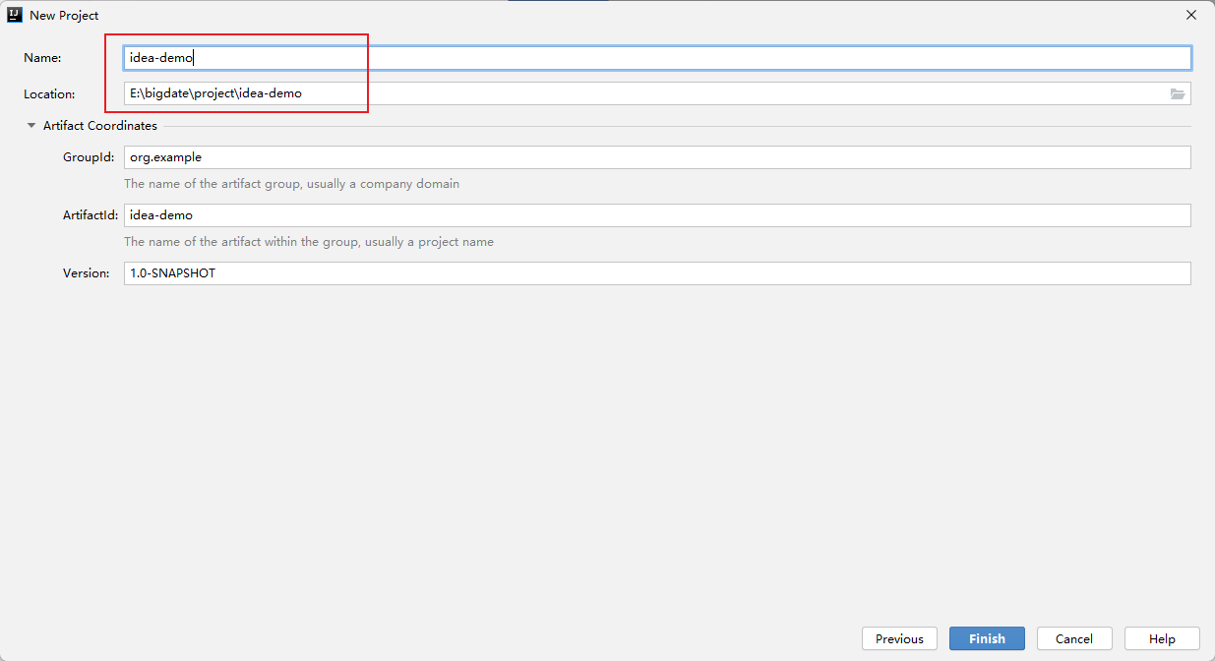The height and width of the screenshot is (661, 1215).
Task: Open the Help button
Action: pyautogui.click(x=1162, y=638)
